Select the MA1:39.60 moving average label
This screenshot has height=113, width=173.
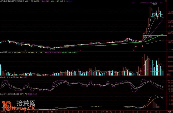pyautogui.click(x=29, y=1)
